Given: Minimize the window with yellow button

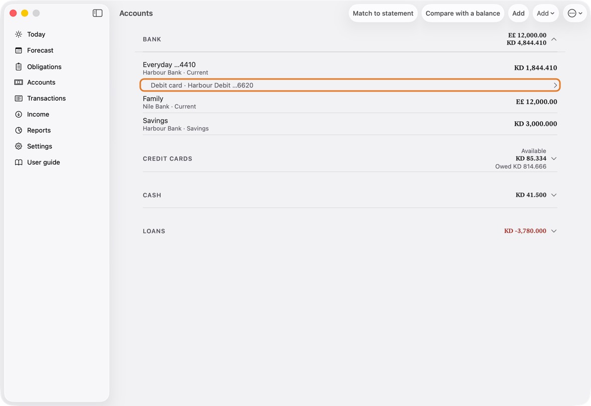Looking at the screenshot, I should tap(25, 13).
